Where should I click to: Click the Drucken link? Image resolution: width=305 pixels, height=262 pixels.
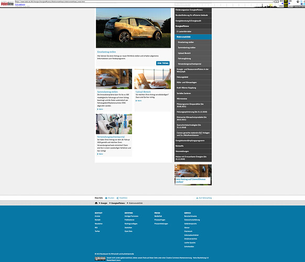[x=111, y=198]
